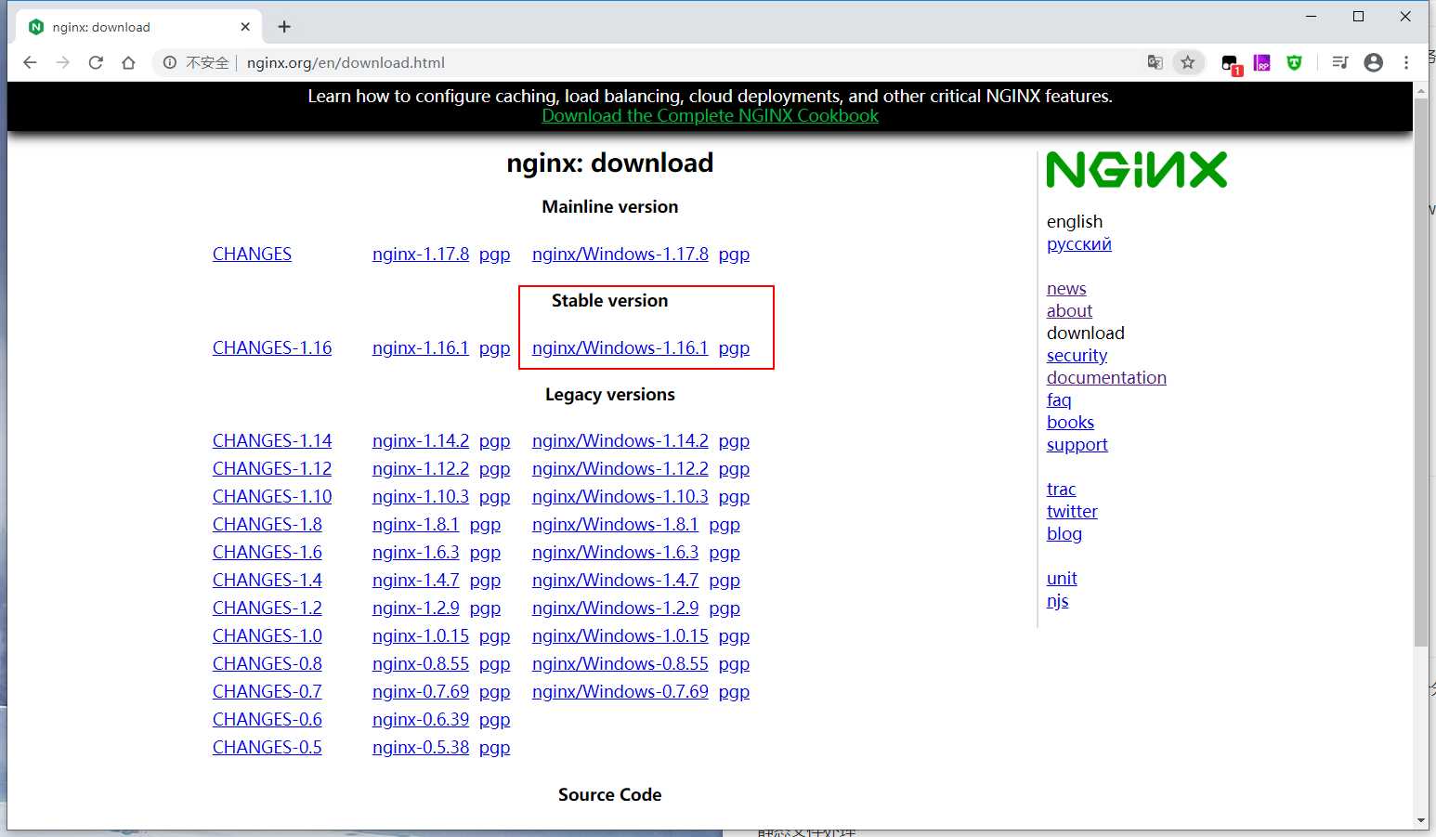Open the support link

point(1077,444)
